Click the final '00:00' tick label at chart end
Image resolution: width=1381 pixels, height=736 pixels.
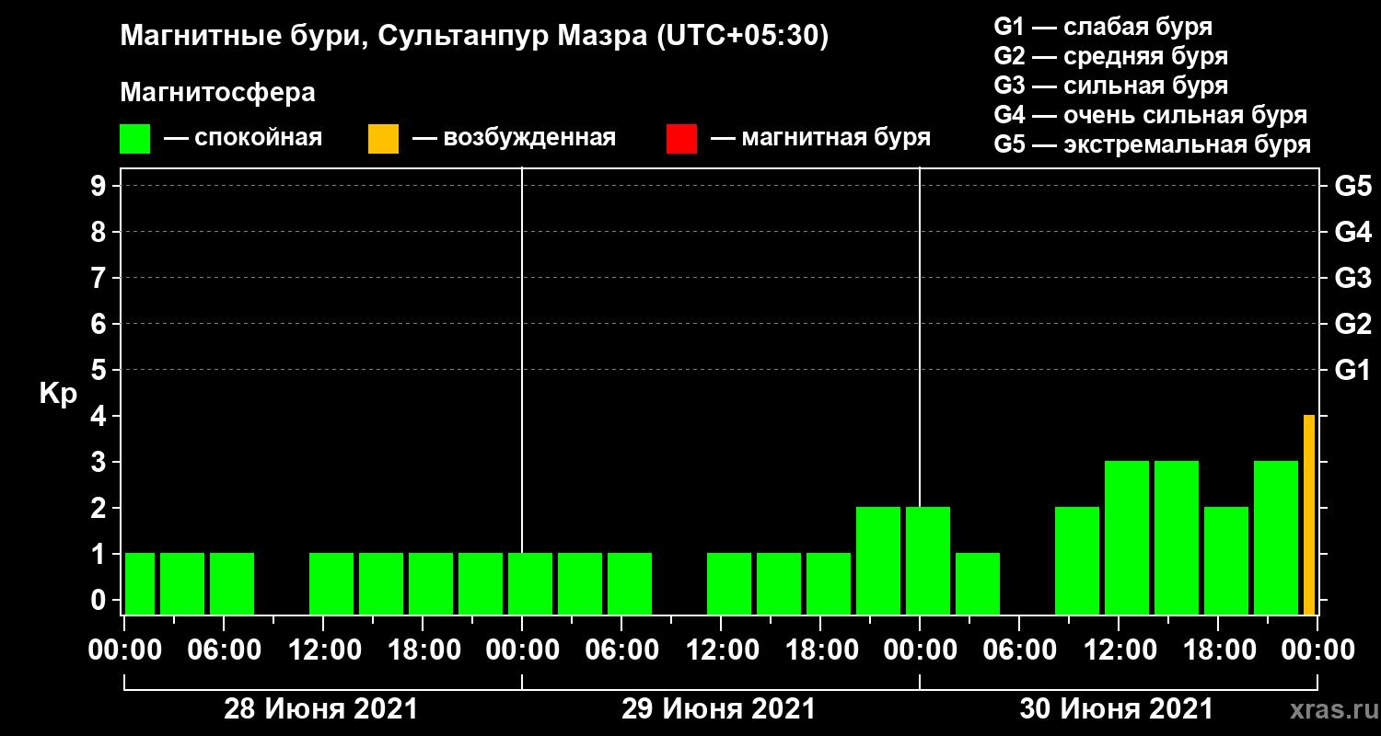click(x=1317, y=650)
